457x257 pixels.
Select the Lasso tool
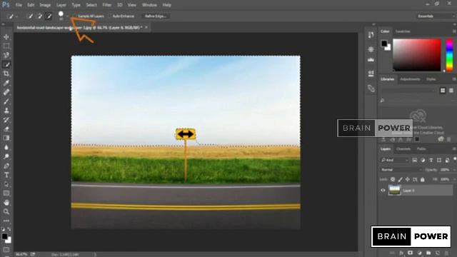click(6, 55)
